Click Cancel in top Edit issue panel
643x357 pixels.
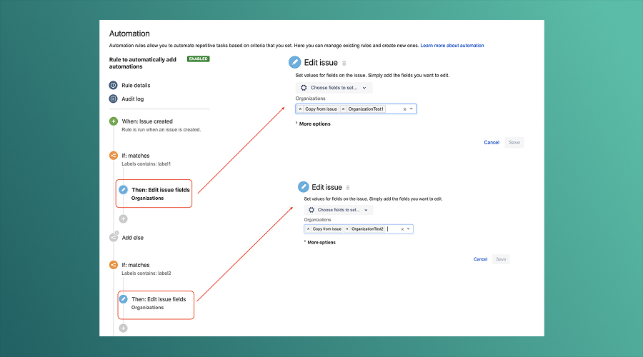coord(492,143)
